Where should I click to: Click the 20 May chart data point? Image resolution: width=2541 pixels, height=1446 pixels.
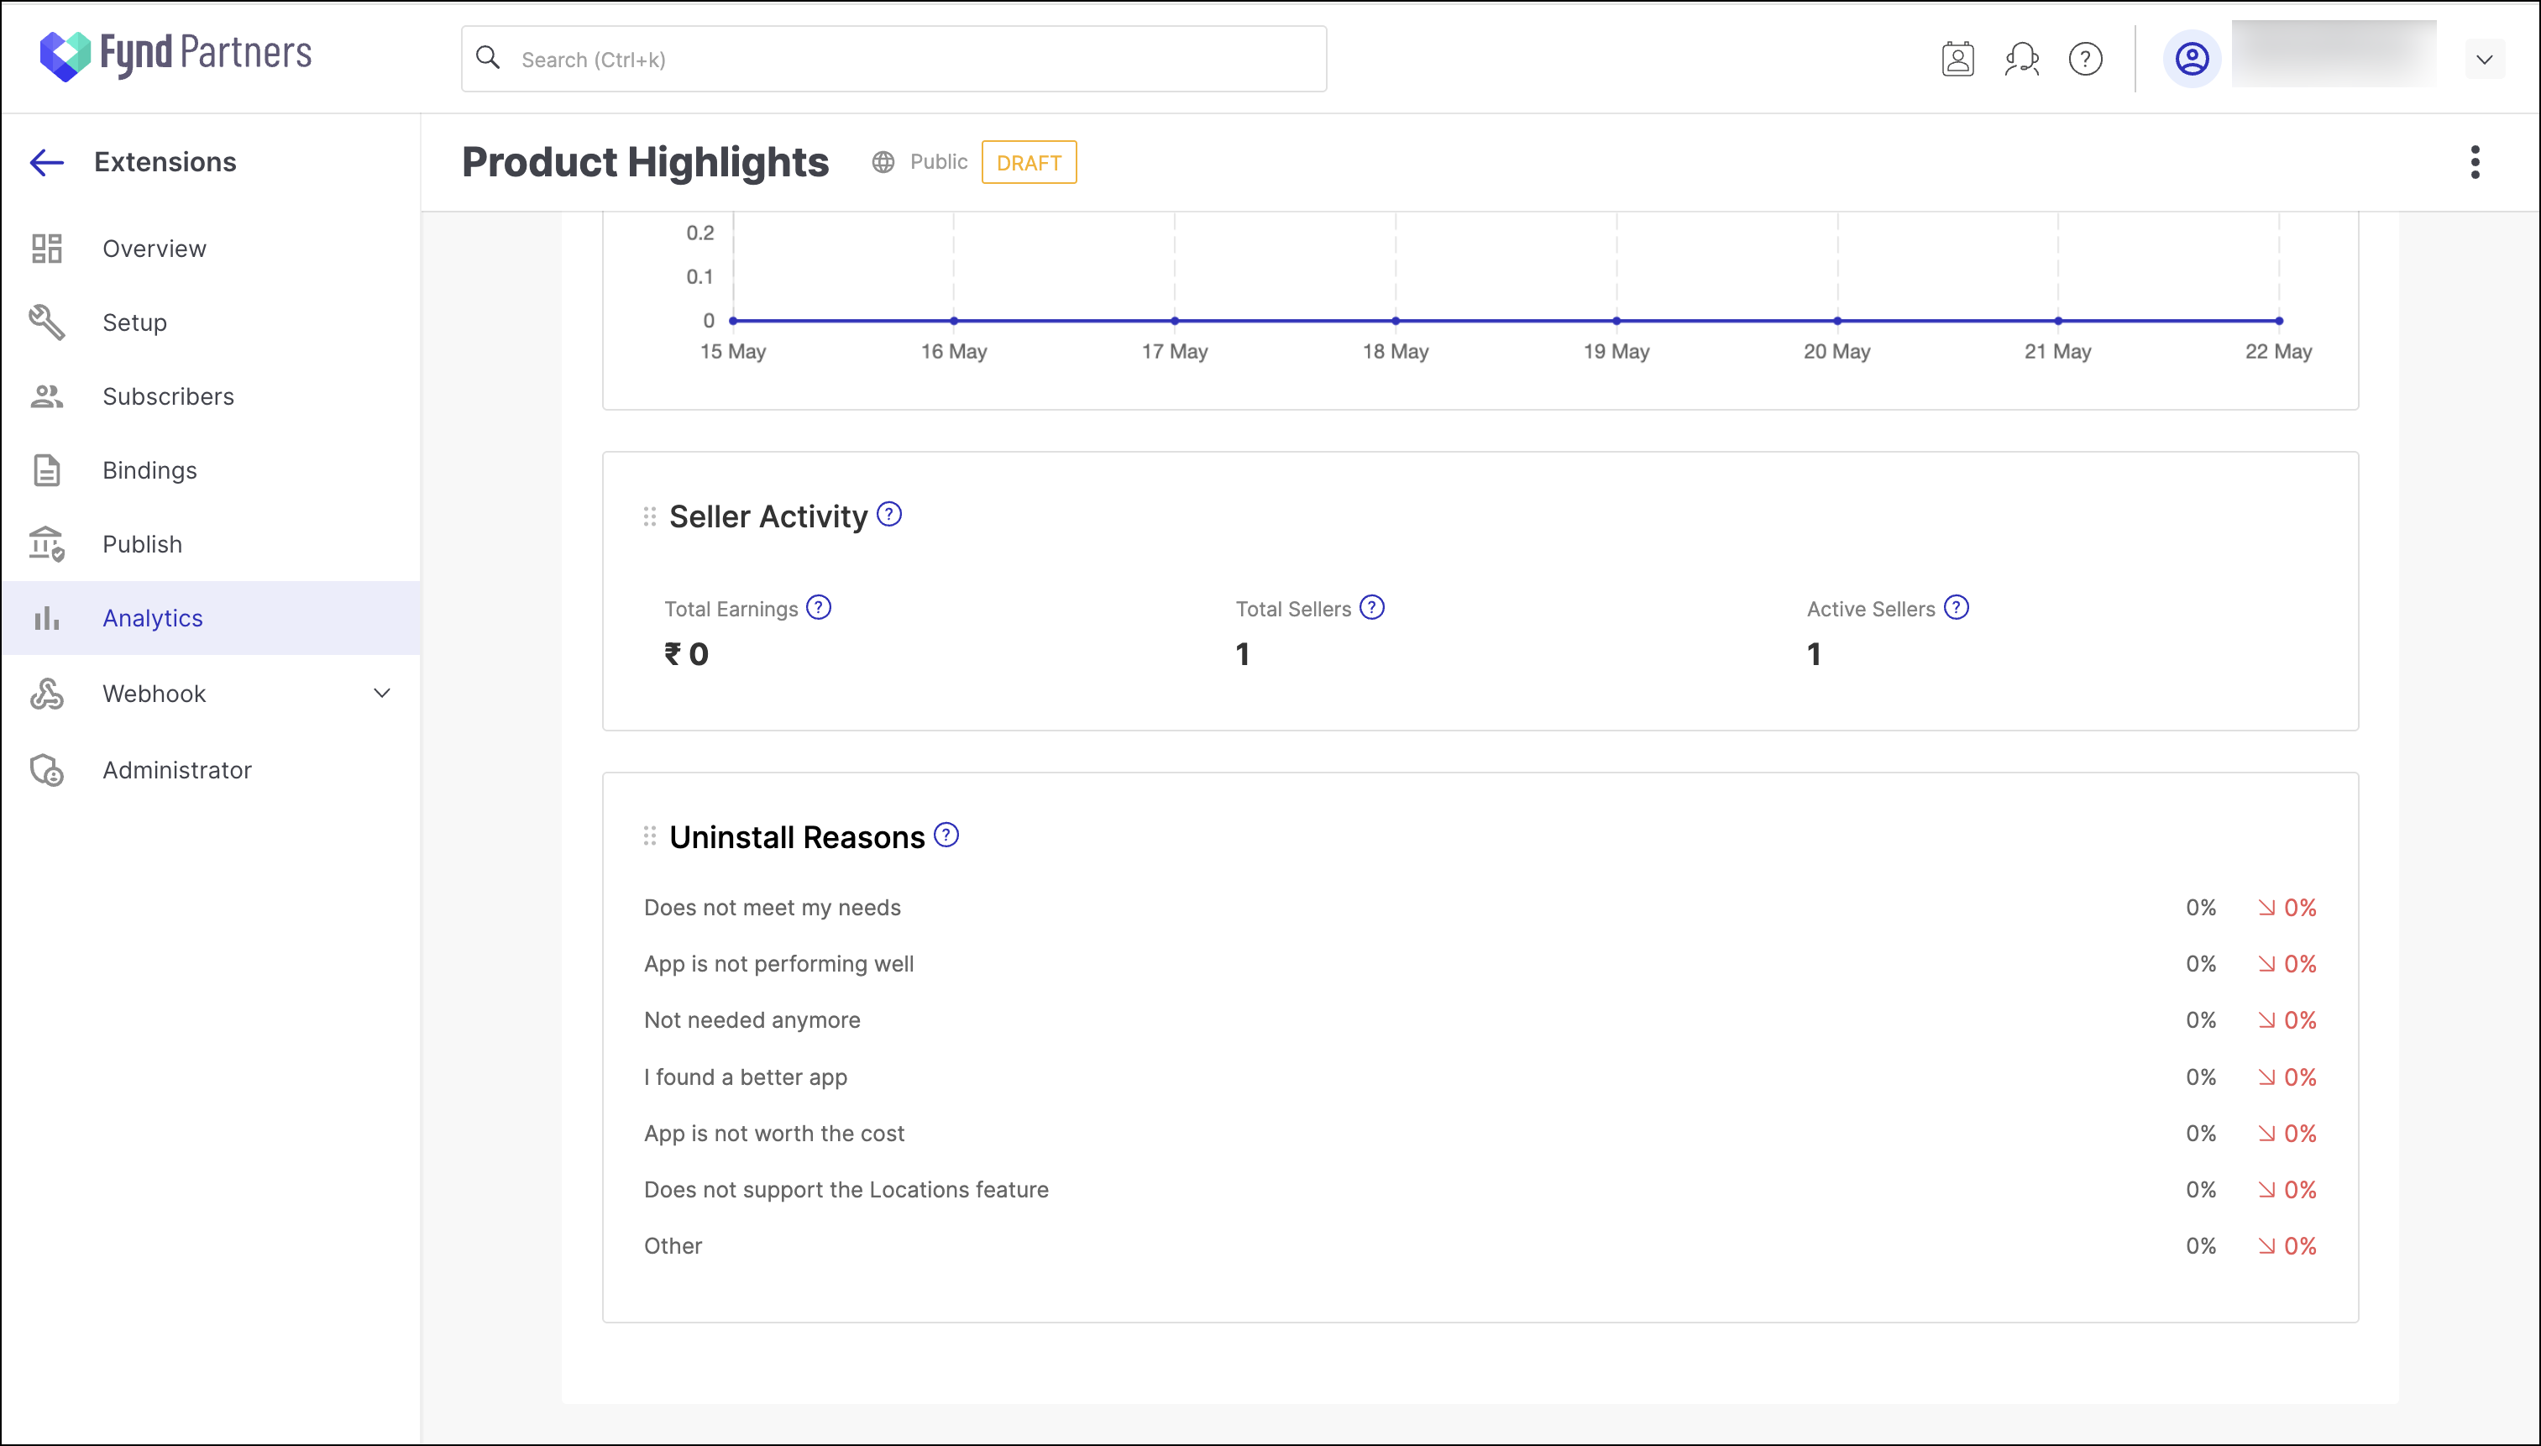click(x=1837, y=321)
